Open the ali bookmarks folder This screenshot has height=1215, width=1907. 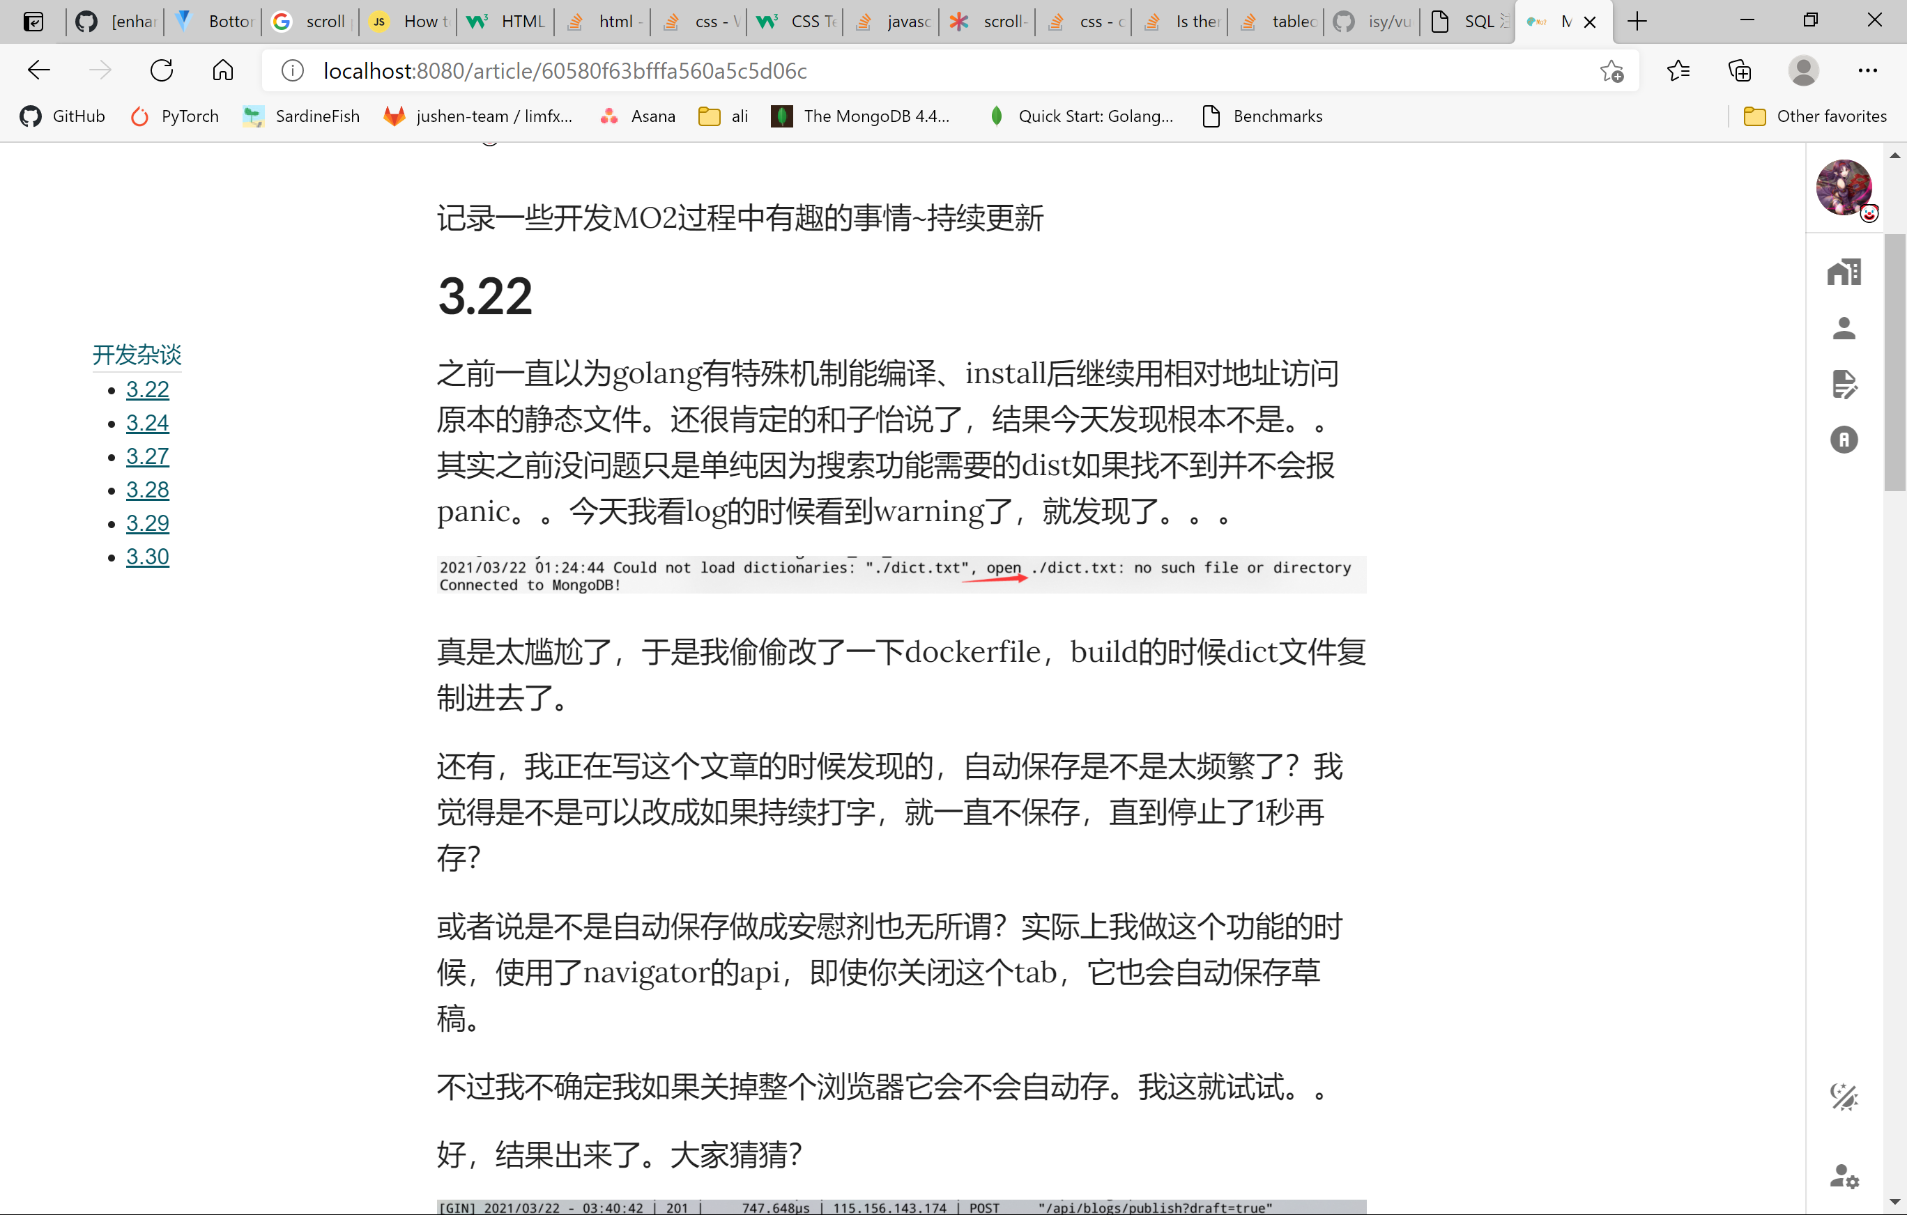(721, 116)
